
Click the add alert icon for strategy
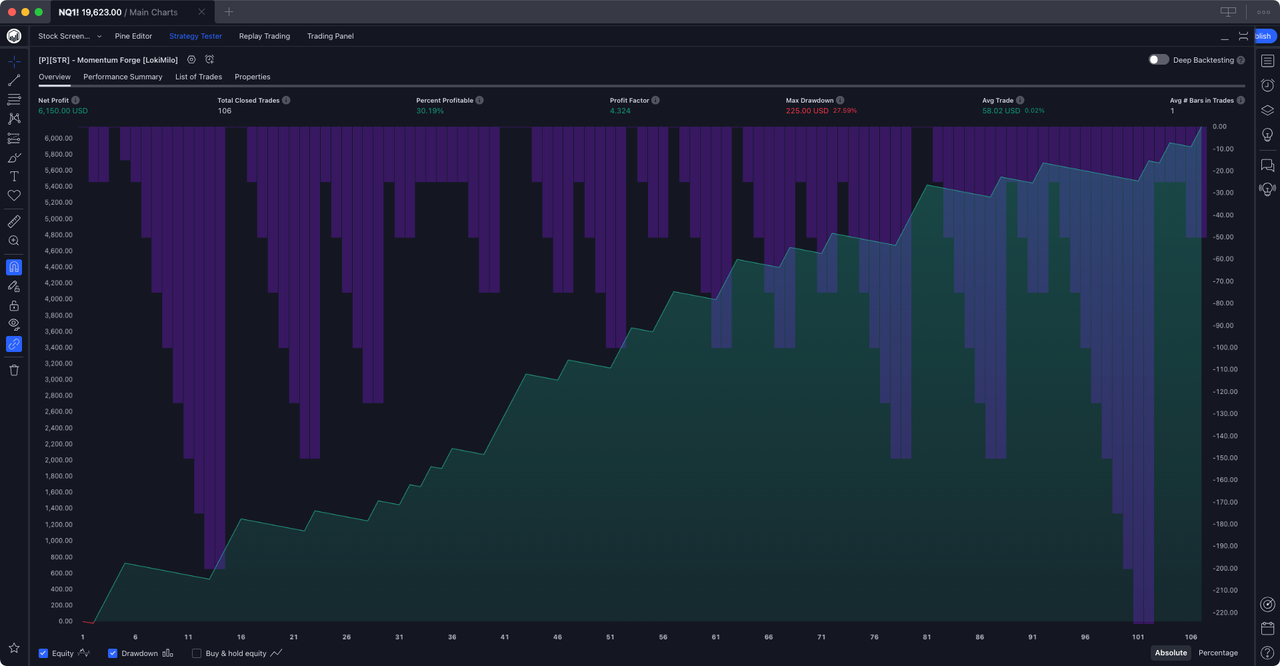(209, 59)
